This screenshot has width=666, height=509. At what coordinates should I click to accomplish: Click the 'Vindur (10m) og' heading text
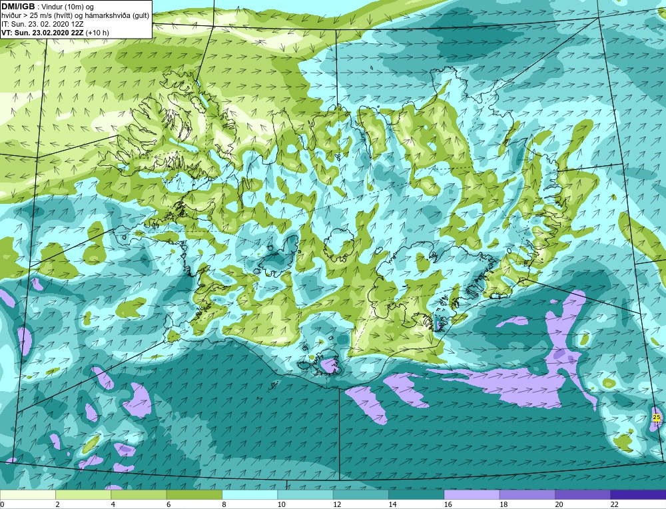point(68,7)
